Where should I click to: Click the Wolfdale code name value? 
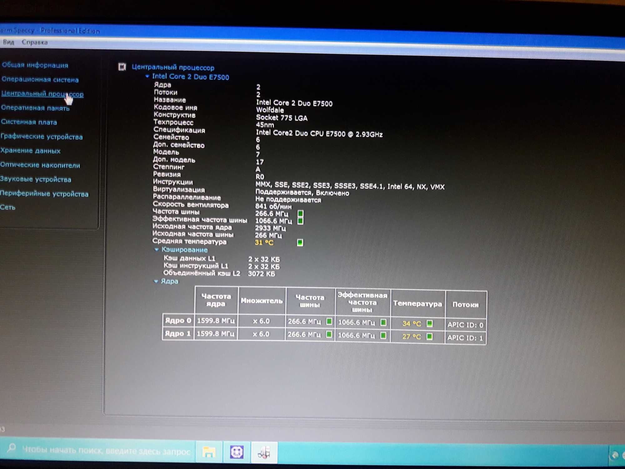(x=270, y=110)
